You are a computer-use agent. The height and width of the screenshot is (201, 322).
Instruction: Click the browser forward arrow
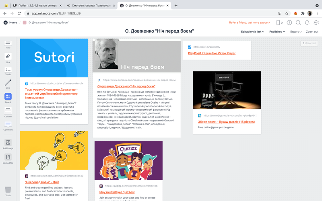coord(12,13)
